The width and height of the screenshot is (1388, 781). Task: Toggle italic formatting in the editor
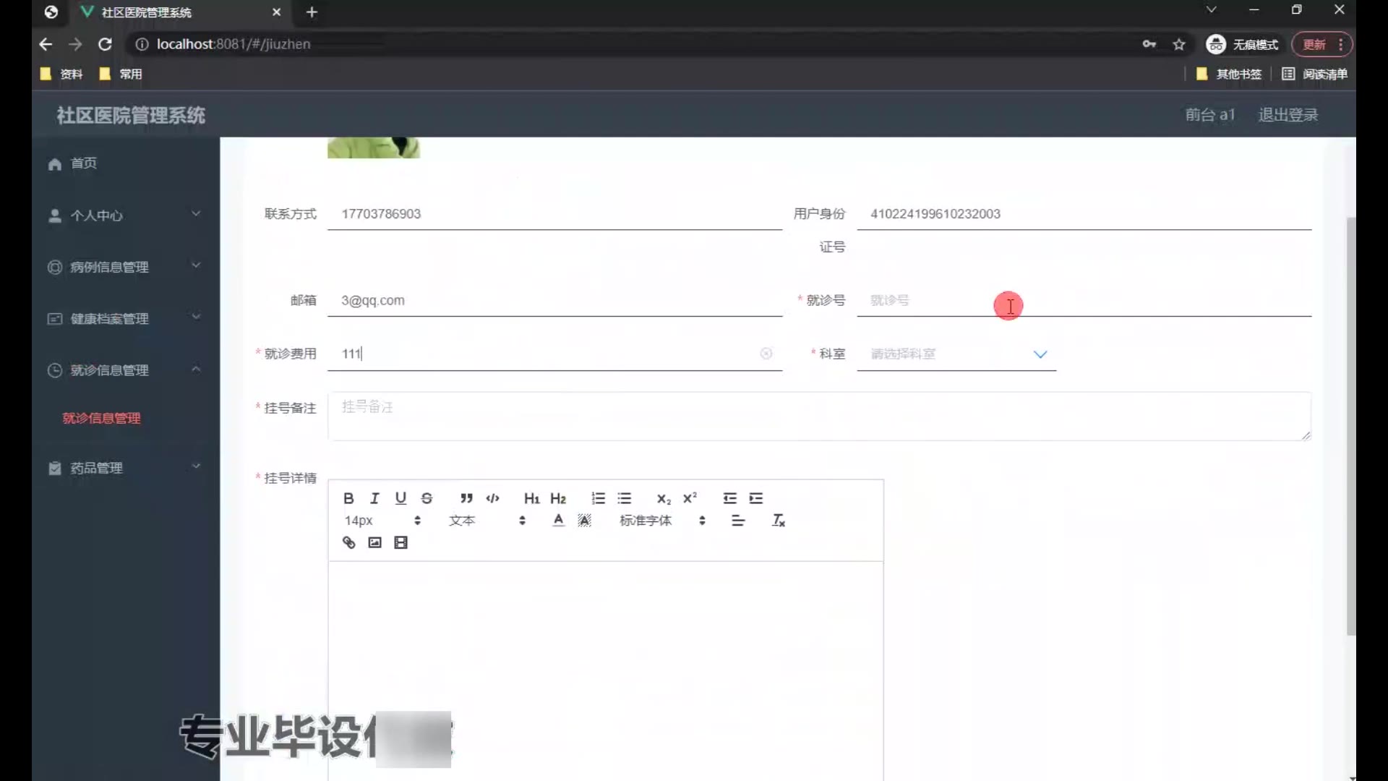[374, 498]
